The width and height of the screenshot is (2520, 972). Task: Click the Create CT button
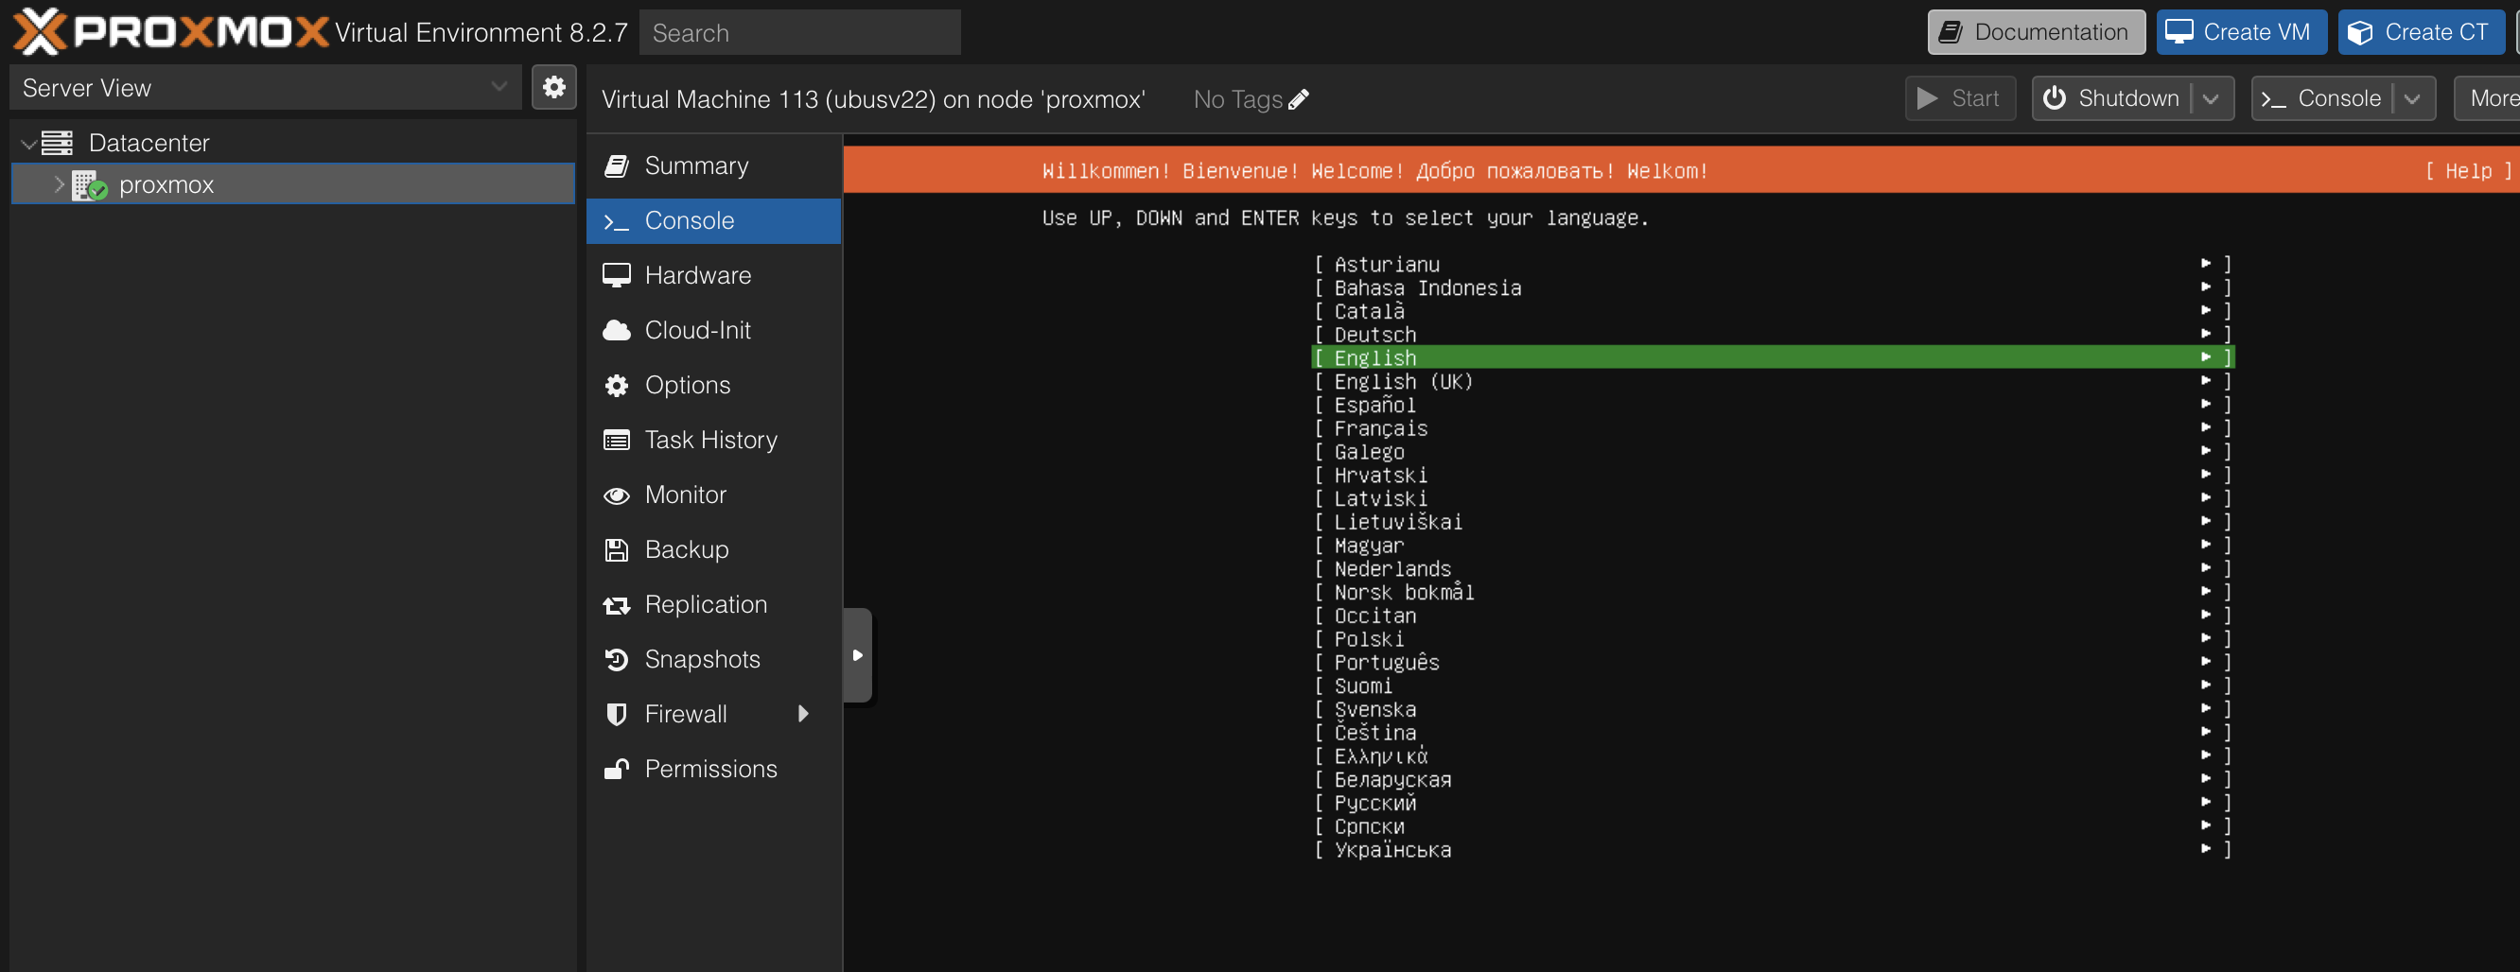click(2422, 32)
